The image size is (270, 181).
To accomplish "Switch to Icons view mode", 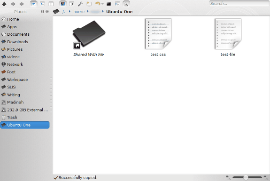I will tap(33, 4).
